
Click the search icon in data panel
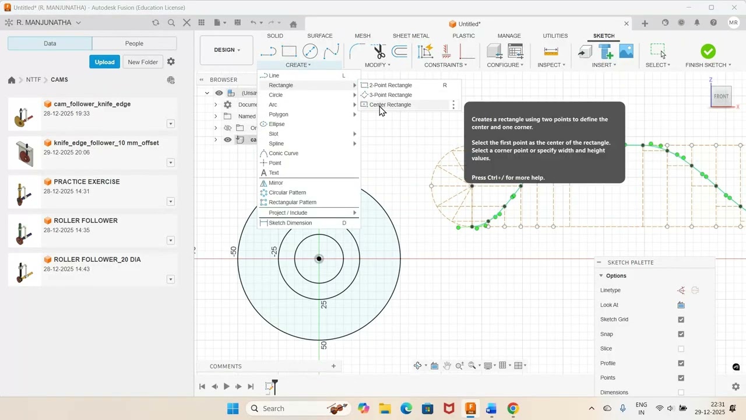(171, 23)
